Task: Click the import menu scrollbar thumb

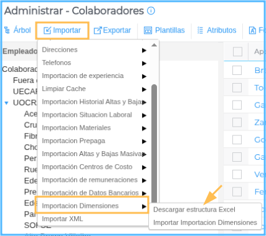Action: click(x=154, y=144)
